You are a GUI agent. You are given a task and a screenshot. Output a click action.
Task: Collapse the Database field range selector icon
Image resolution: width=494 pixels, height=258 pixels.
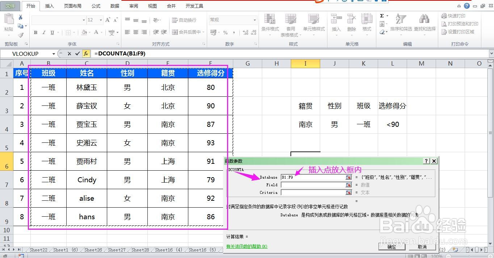(348, 177)
